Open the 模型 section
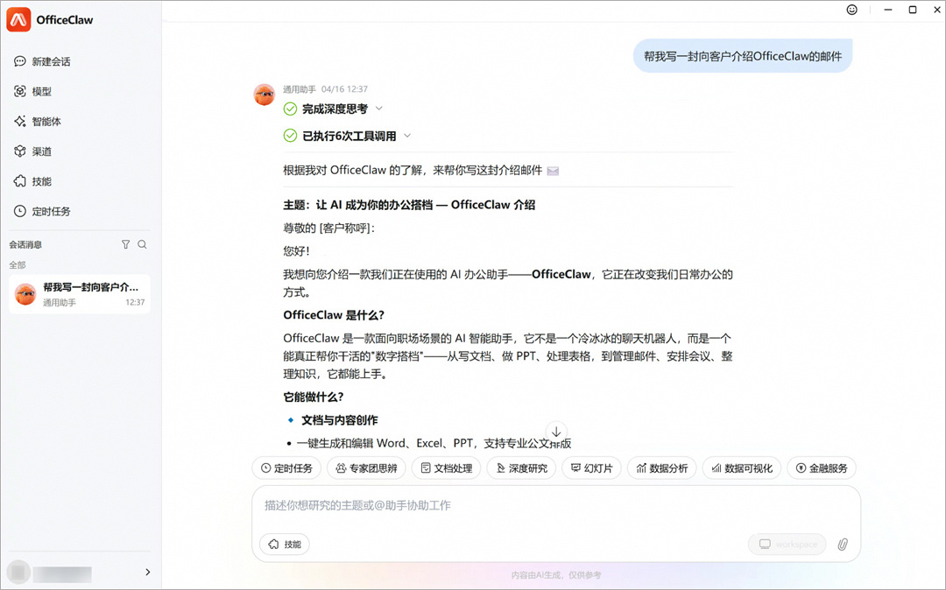 32,92
